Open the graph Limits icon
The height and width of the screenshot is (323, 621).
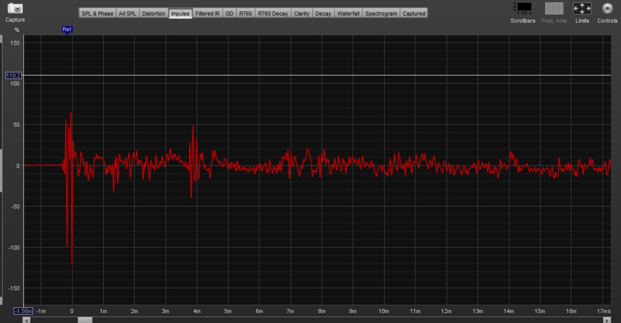pyautogui.click(x=582, y=9)
